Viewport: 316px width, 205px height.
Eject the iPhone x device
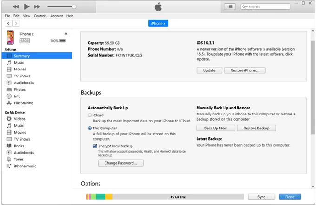pyautogui.click(x=66, y=34)
